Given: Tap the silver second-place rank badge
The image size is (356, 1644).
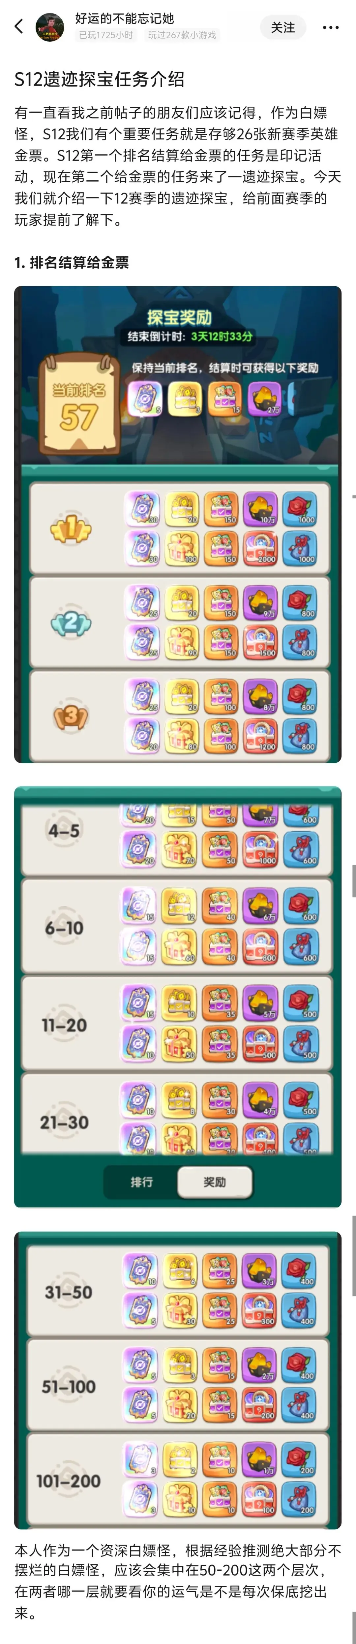Looking at the screenshot, I should (x=71, y=622).
